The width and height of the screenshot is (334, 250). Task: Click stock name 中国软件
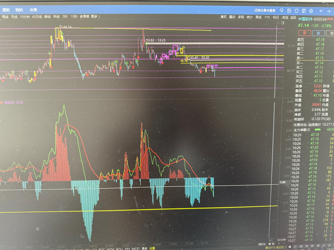coord(305,19)
